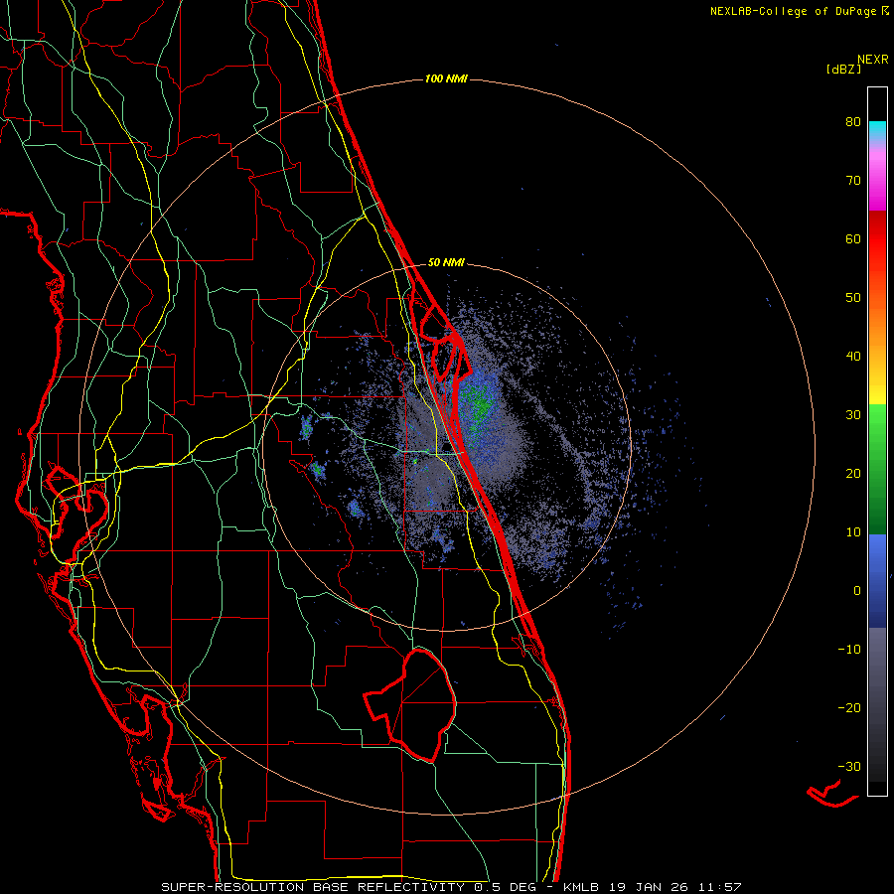The image size is (894, 894).
Task: Click the 20 value on the dBZ scale
Action: 853,474
